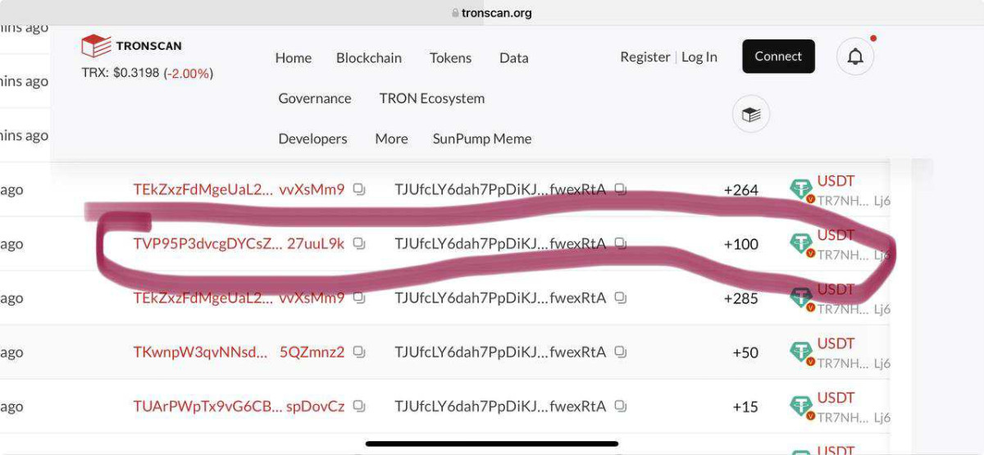The image size is (984, 455).
Task: Click the TRONSCAN logo
Action: click(x=131, y=46)
